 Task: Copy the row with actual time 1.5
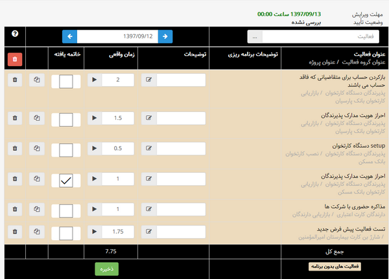click(x=37, y=118)
